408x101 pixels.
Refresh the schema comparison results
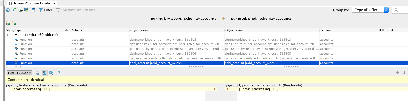tap(8, 10)
